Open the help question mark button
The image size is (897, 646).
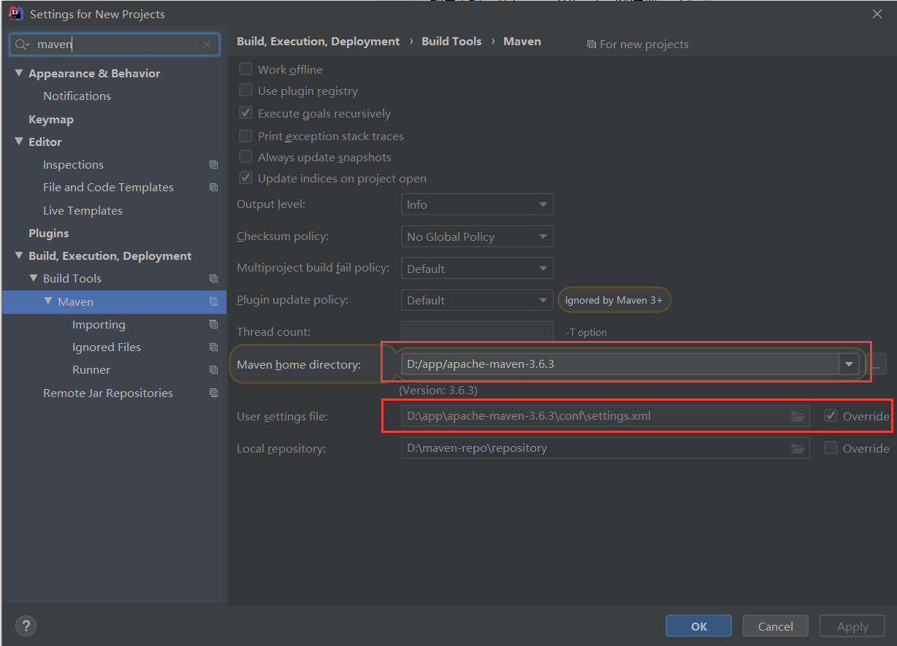(26, 626)
